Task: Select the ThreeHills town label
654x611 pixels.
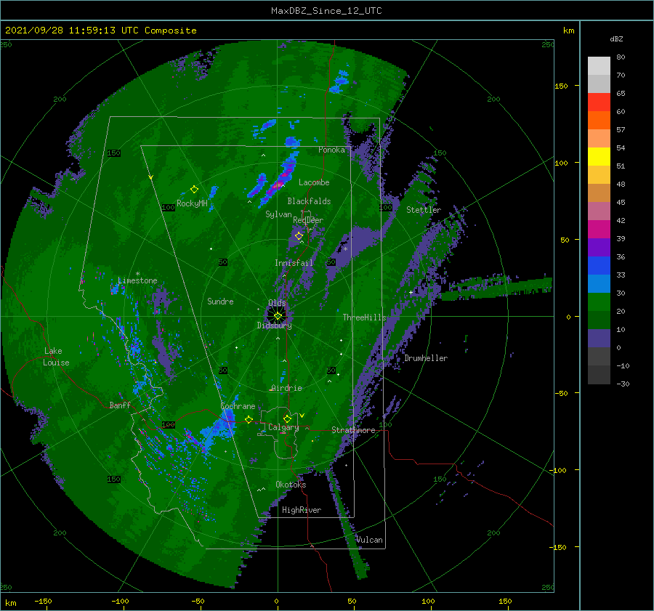Action: click(365, 317)
